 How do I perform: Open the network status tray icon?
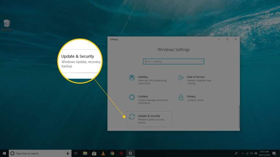point(247,153)
